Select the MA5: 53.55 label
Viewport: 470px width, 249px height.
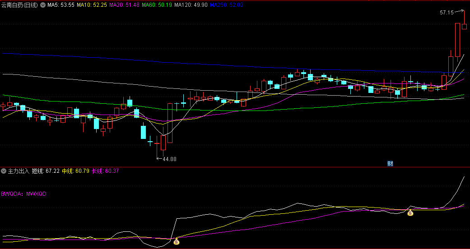[x=61, y=5]
